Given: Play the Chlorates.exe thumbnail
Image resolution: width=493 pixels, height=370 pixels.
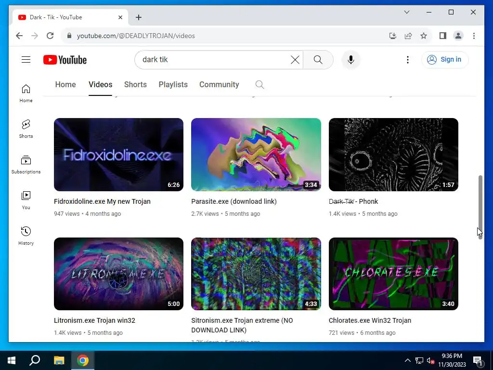Looking at the screenshot, I should [x=393, y=274].
